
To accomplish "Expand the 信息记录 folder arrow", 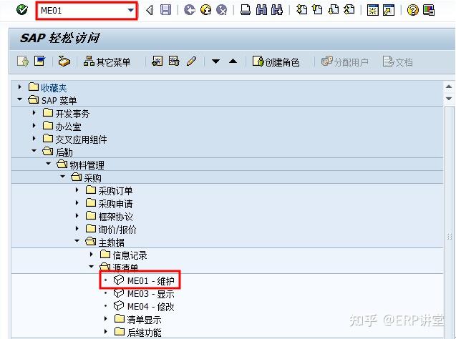I will pos(92,255).
